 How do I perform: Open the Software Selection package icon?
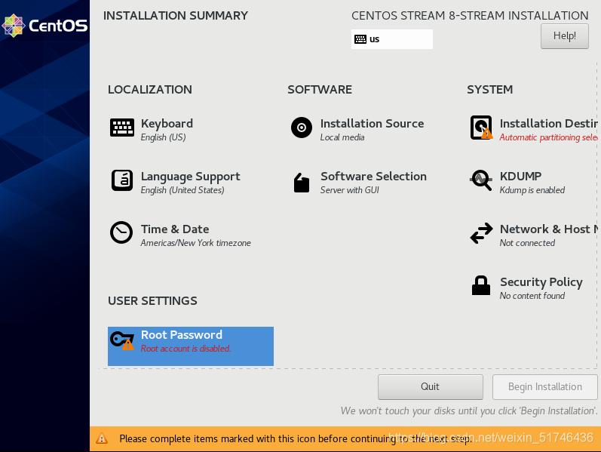302,183
